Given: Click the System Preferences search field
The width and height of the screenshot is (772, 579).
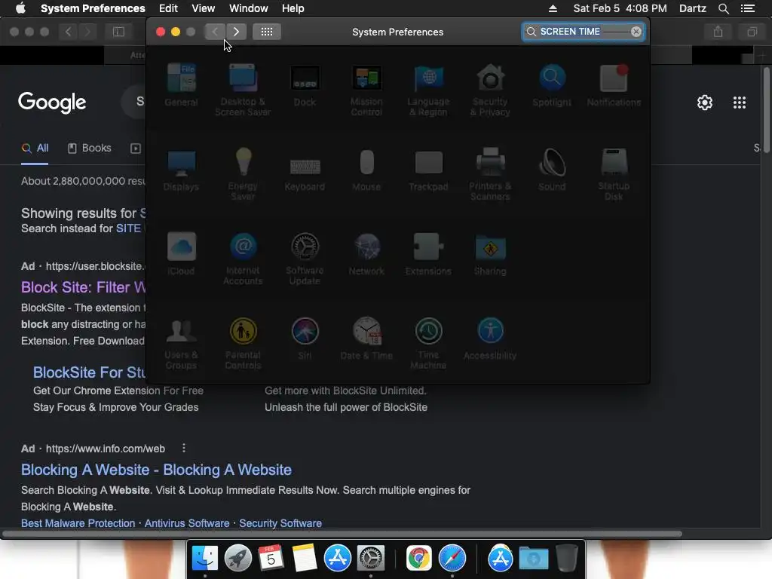Looking at the screenshot, I should click(584, 32).
